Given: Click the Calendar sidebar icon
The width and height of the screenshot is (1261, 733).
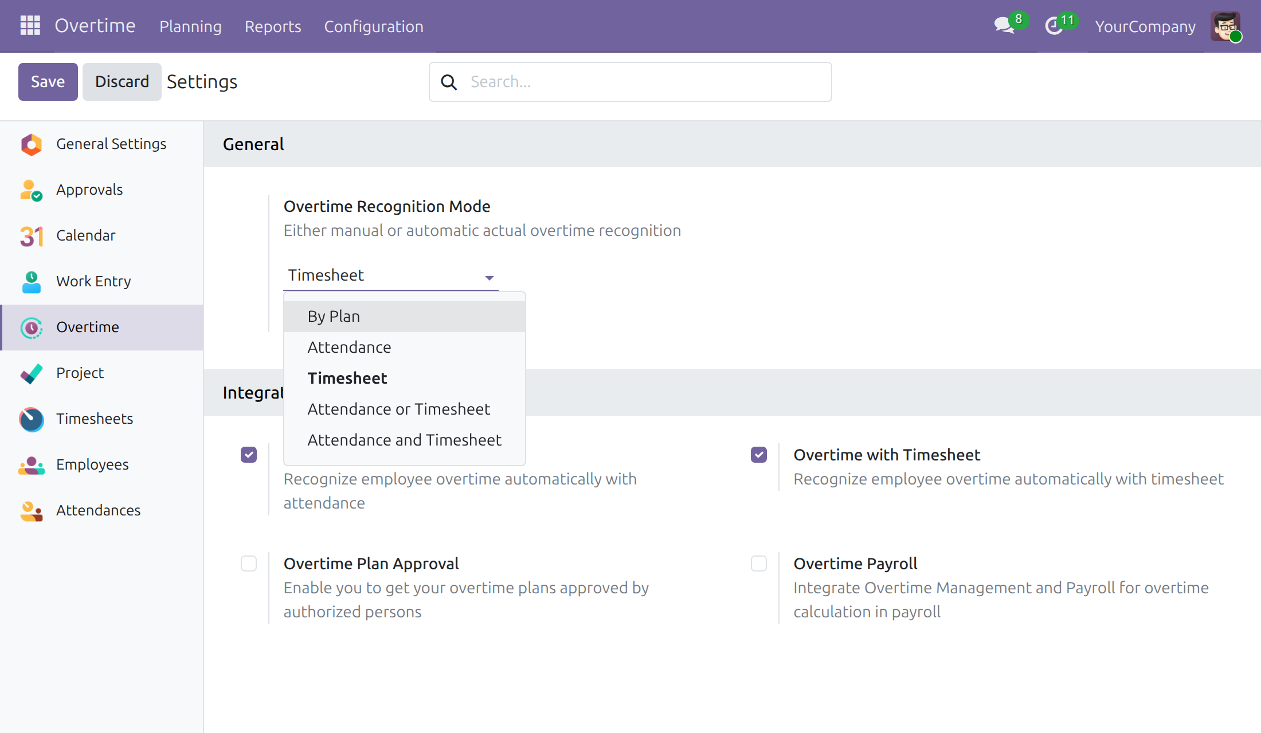Looking at the screenshot, I should [x=31, y=236].
